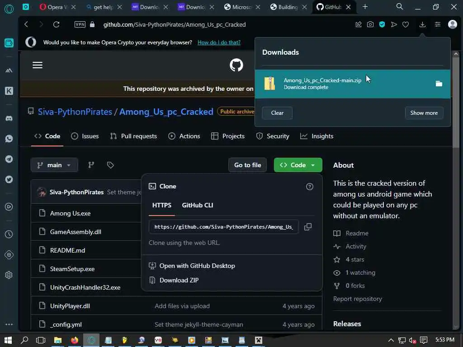Open sidebar Settings gear icon
The image size is (463, 347).
pyautogui.click(x=9, y=275)
